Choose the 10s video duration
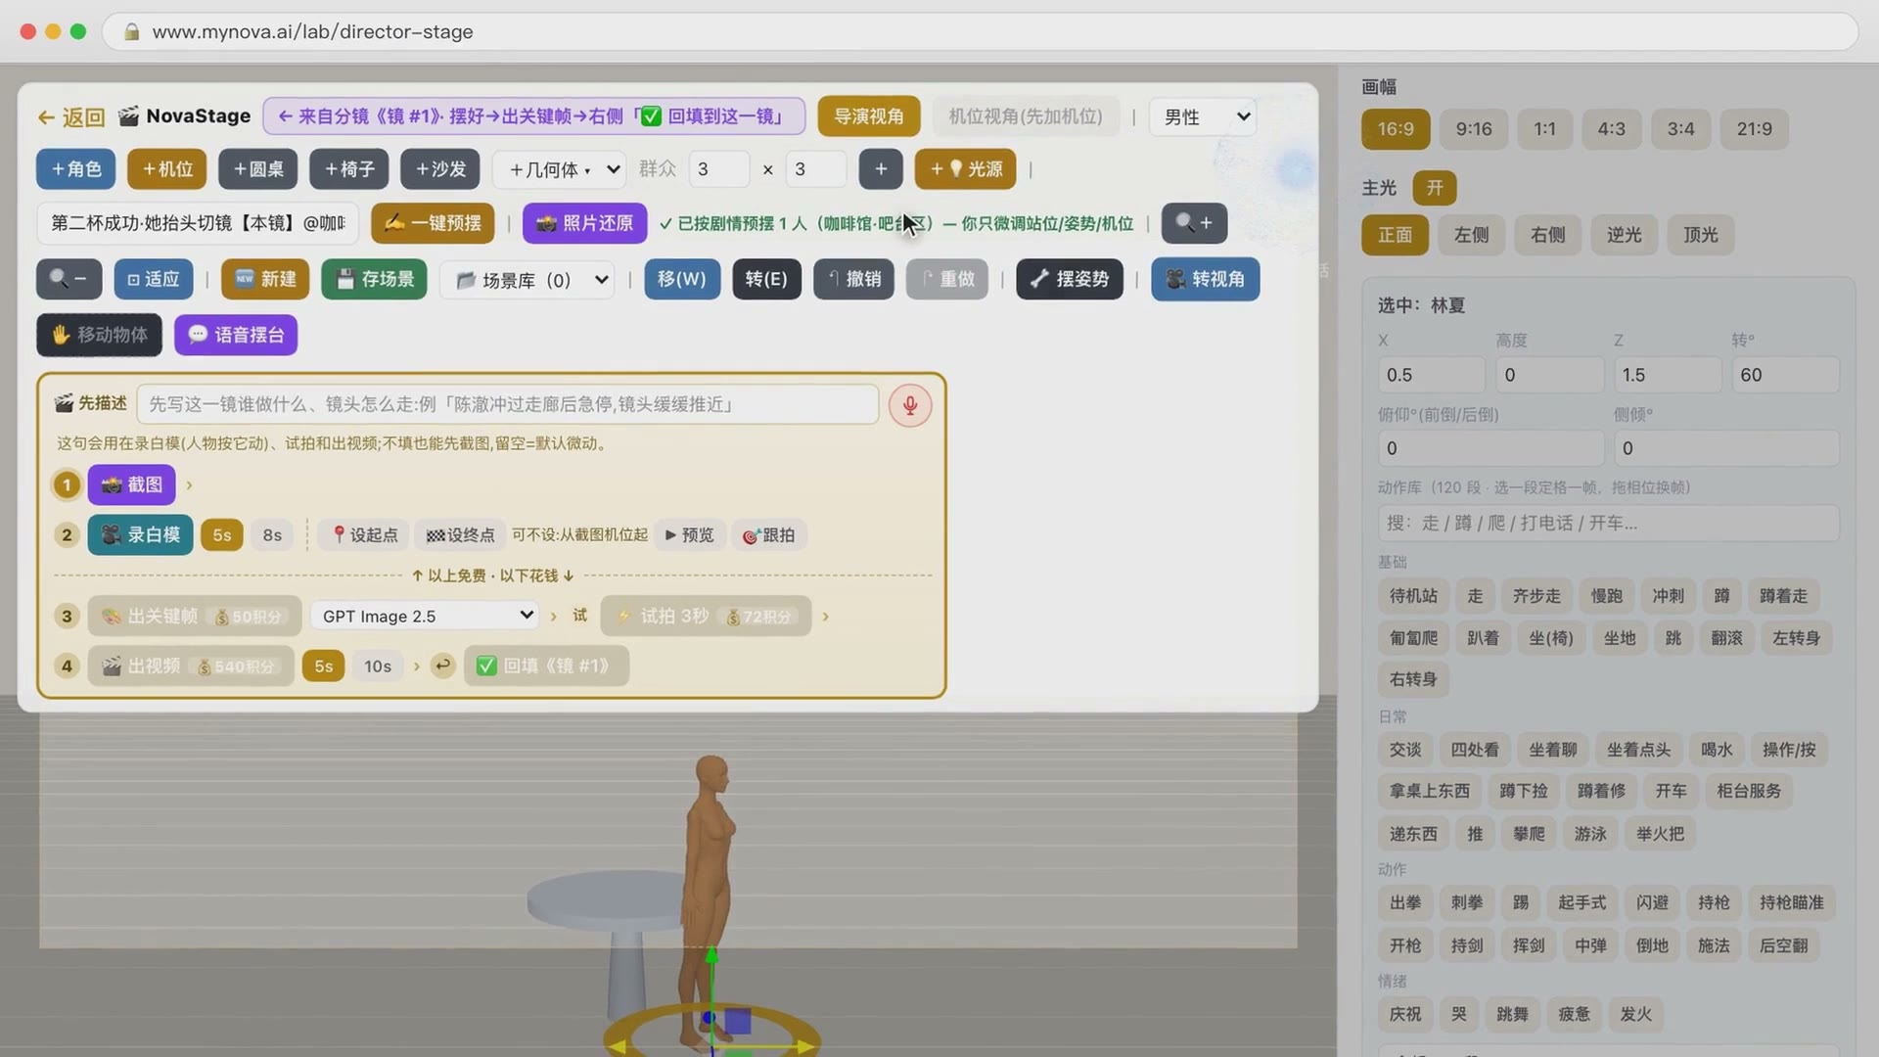 pyautogui.click(x=378, y=666)
